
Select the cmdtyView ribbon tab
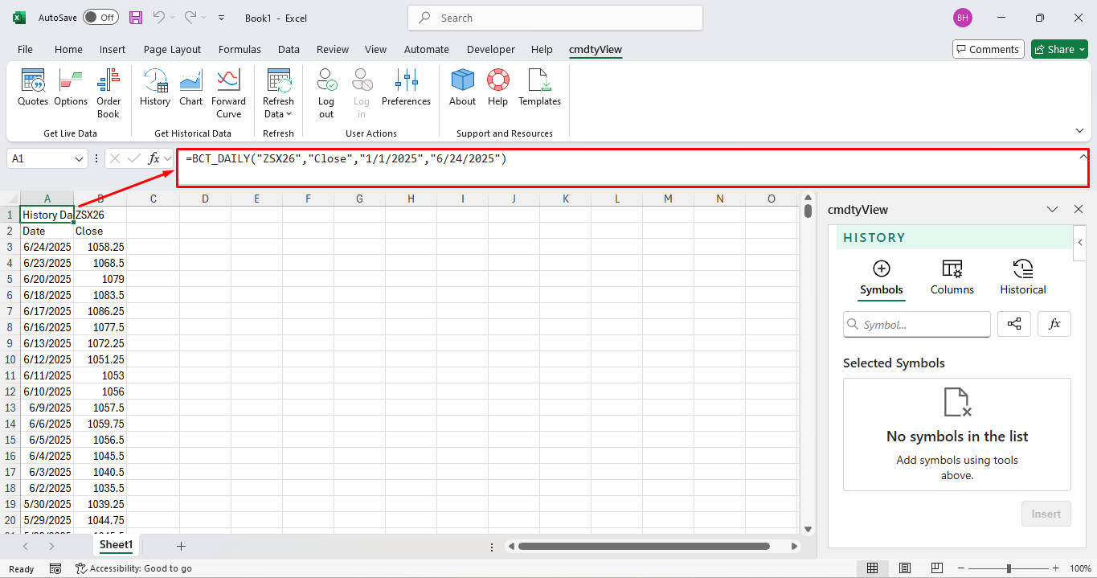(596, 49)
